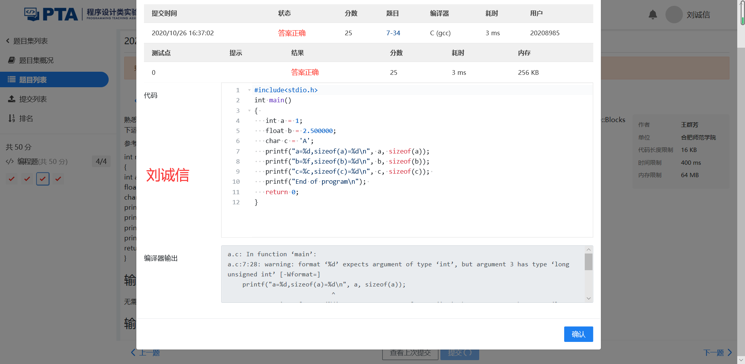This screenshot has height=364, width=745.
Task: Click the compiler output scroll-up arrow
Action: (589, 250)
